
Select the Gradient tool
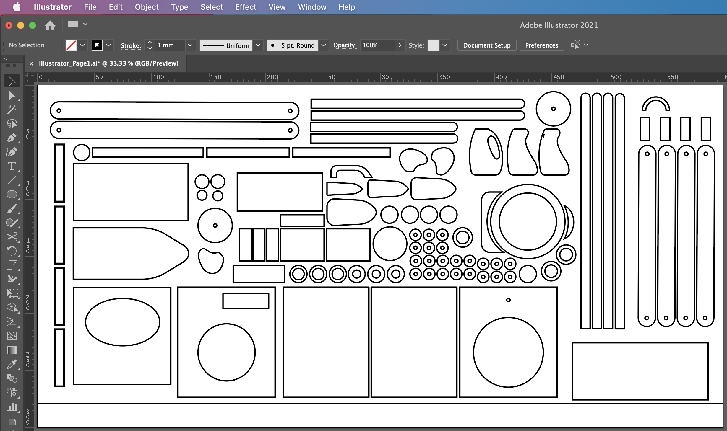point(12,350)
